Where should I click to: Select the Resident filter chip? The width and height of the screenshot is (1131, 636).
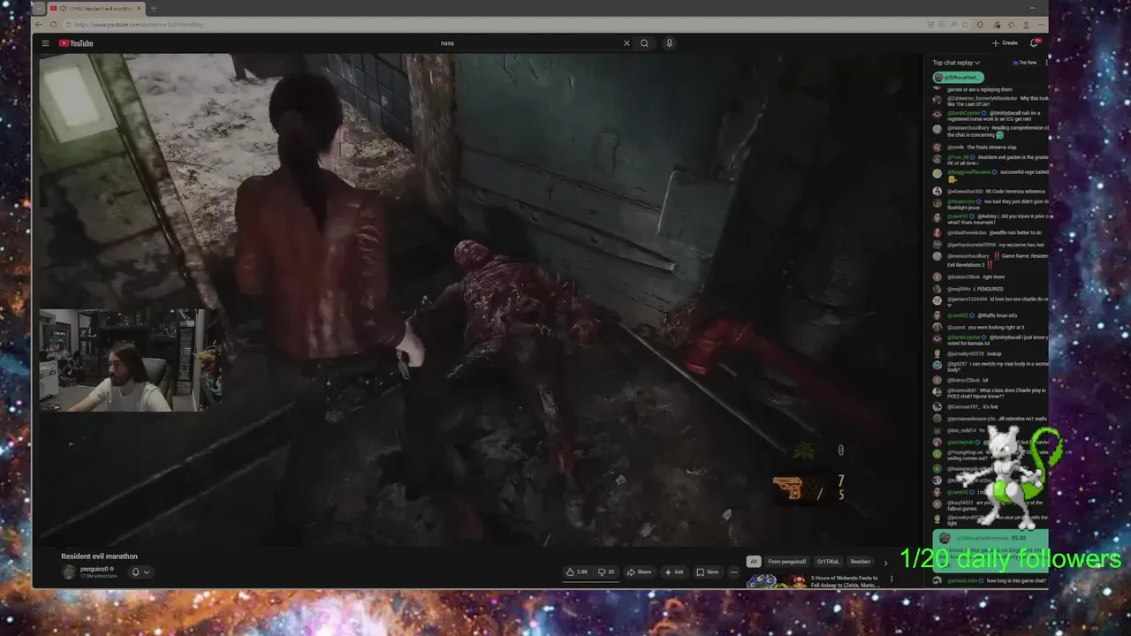click(x=862, y=562)
